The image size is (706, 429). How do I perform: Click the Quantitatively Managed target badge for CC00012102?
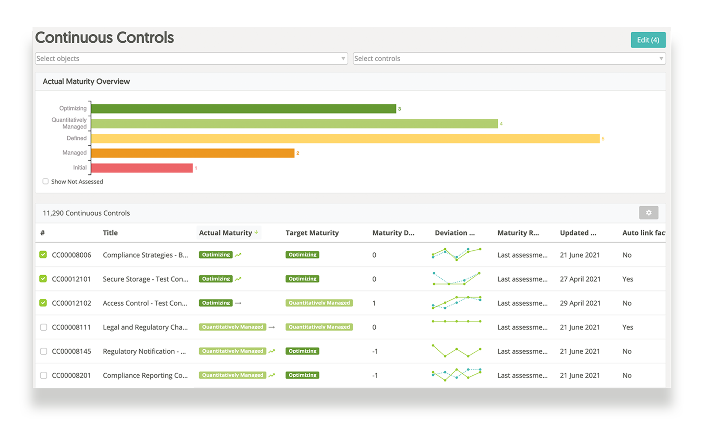[x=319, y=303]
